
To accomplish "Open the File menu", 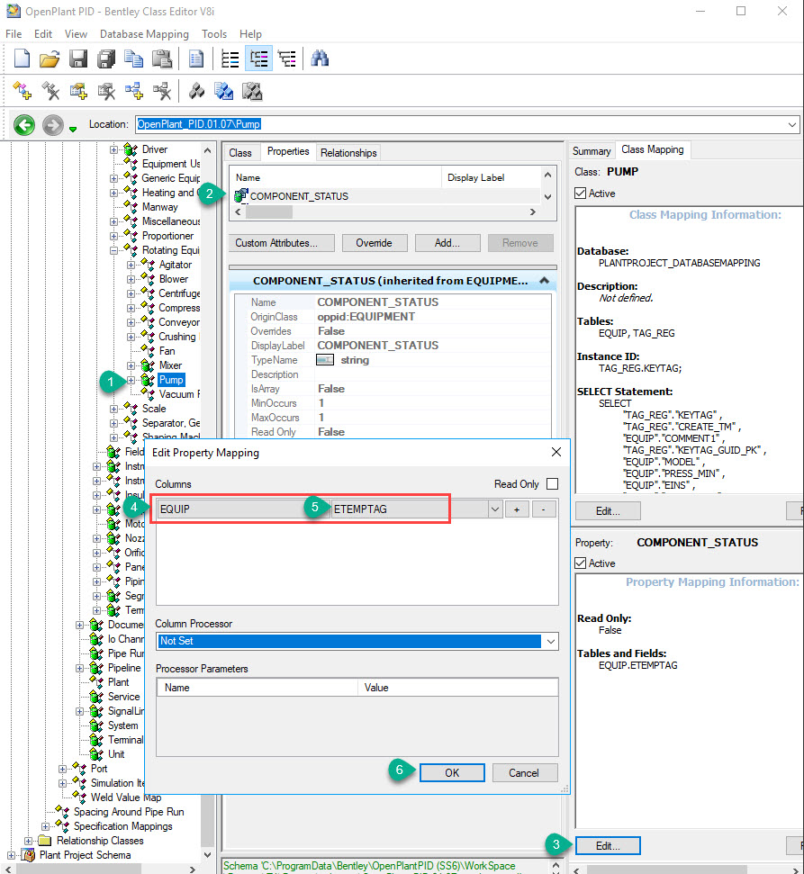I will (14, 34).
